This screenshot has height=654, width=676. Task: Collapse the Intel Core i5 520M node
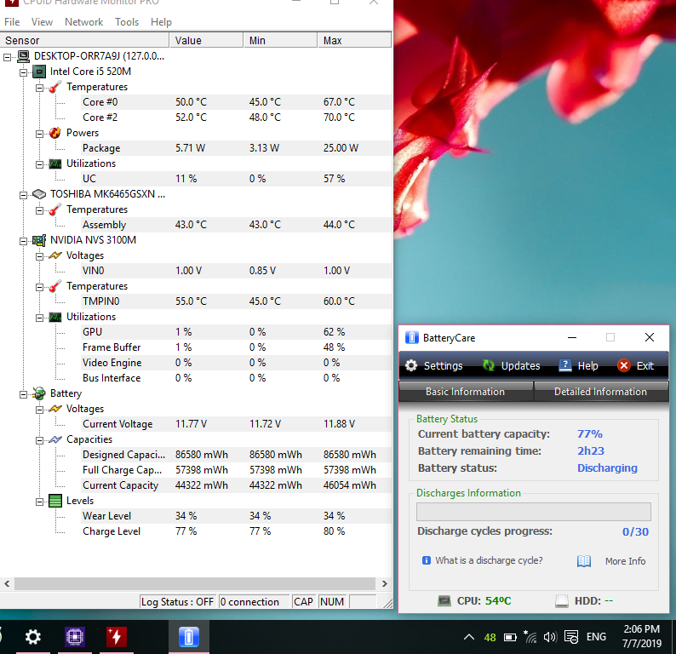click(24, 72)
